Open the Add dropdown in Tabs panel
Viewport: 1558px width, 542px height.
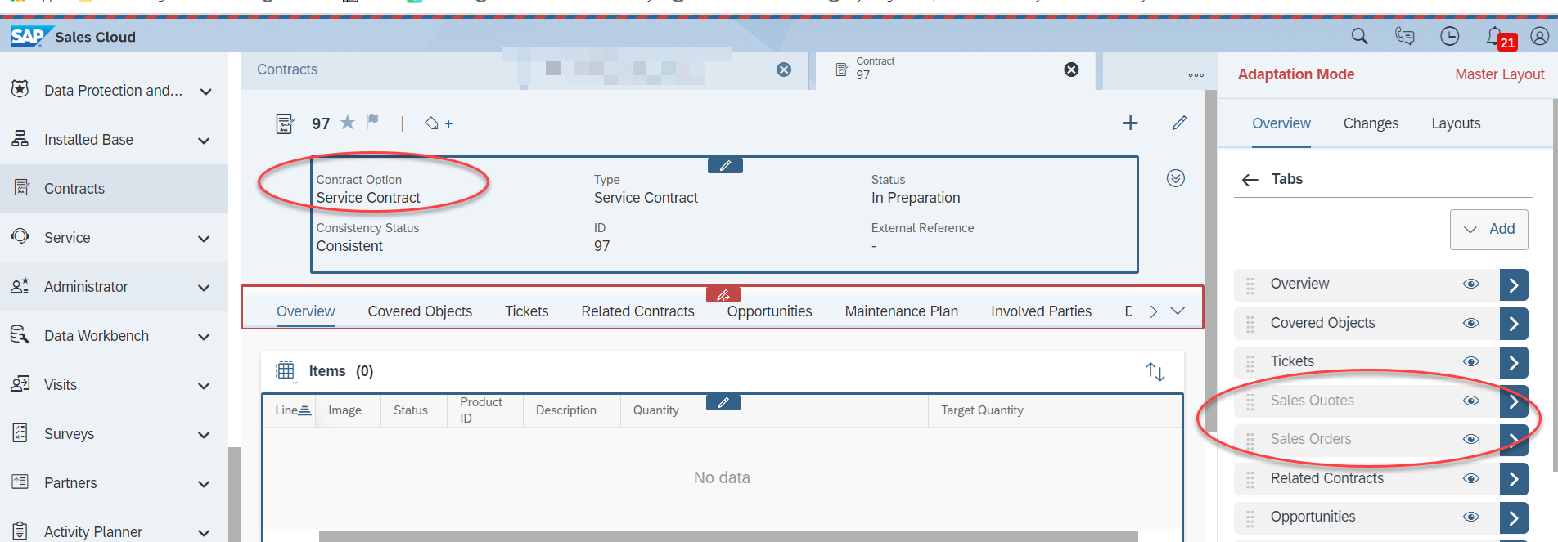pos(1489,230)
